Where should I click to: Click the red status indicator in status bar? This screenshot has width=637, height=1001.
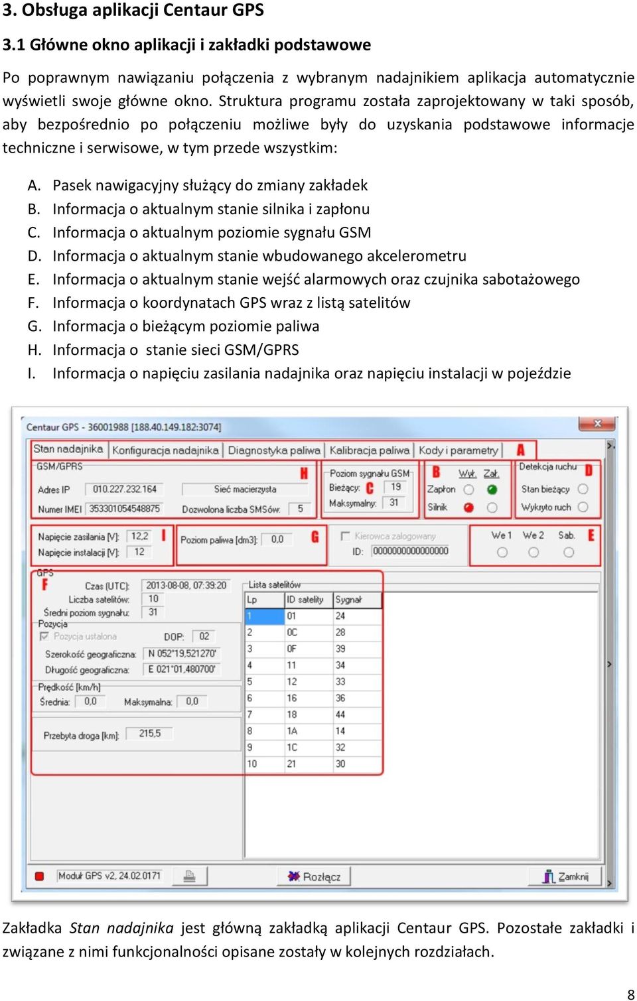point(39,876)
